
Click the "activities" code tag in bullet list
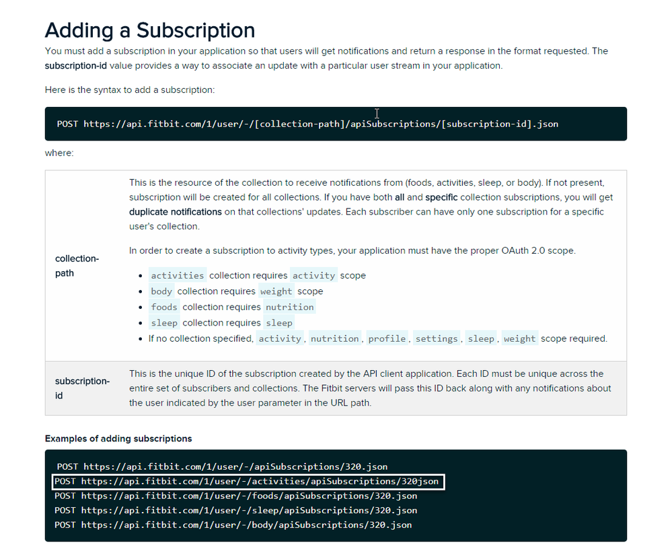[178, 276]
